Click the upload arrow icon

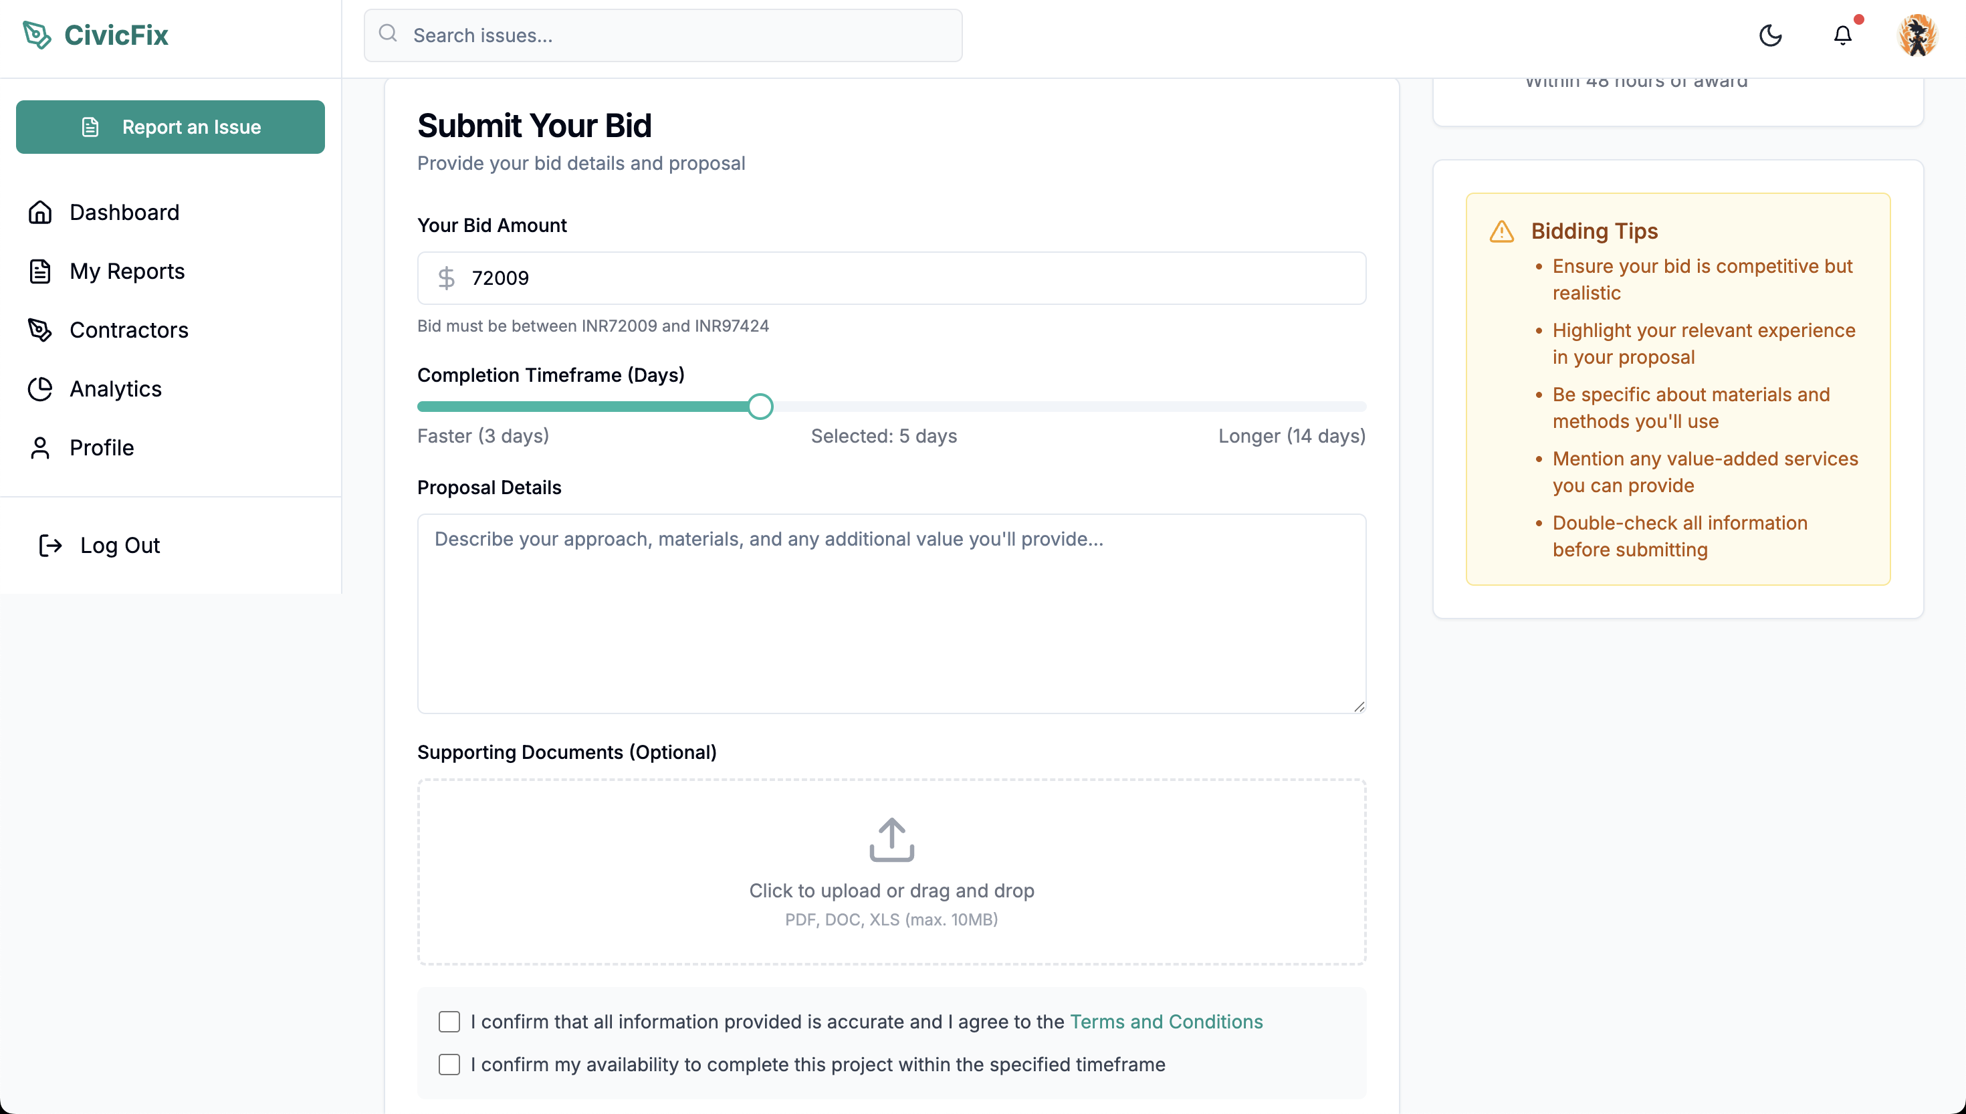pyautogui.click(x=891, y=839)
